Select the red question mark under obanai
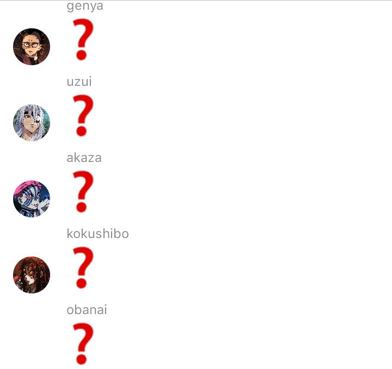 point(83,344)
